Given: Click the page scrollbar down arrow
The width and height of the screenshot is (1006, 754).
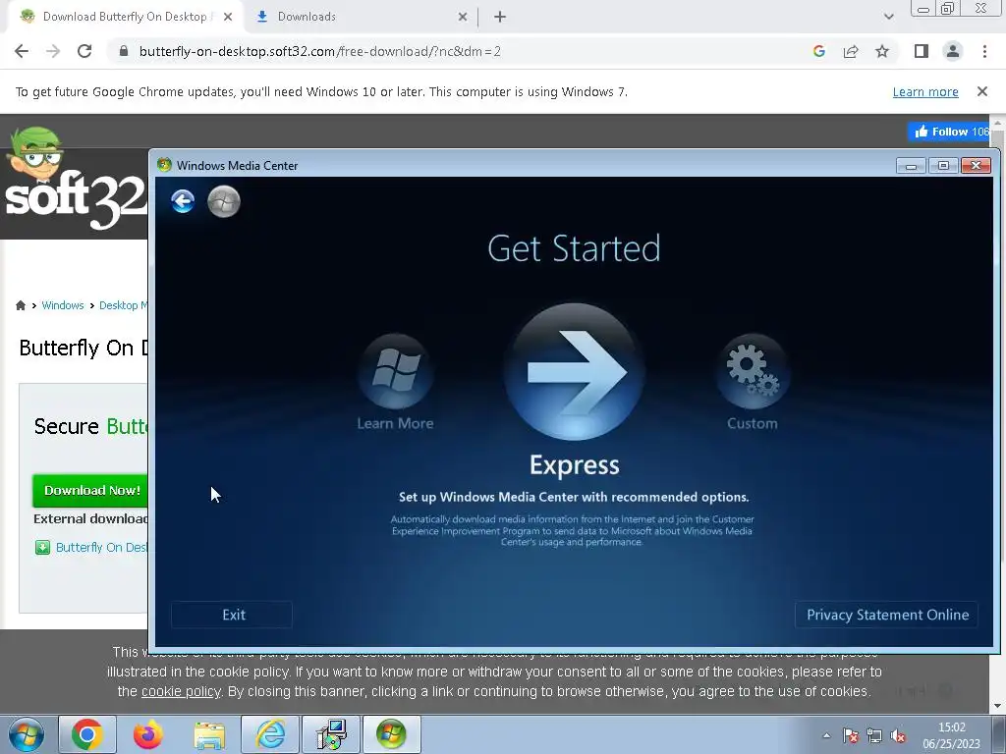Looking at the screenshot, I should pyautogui.click(x=998, y=707).
